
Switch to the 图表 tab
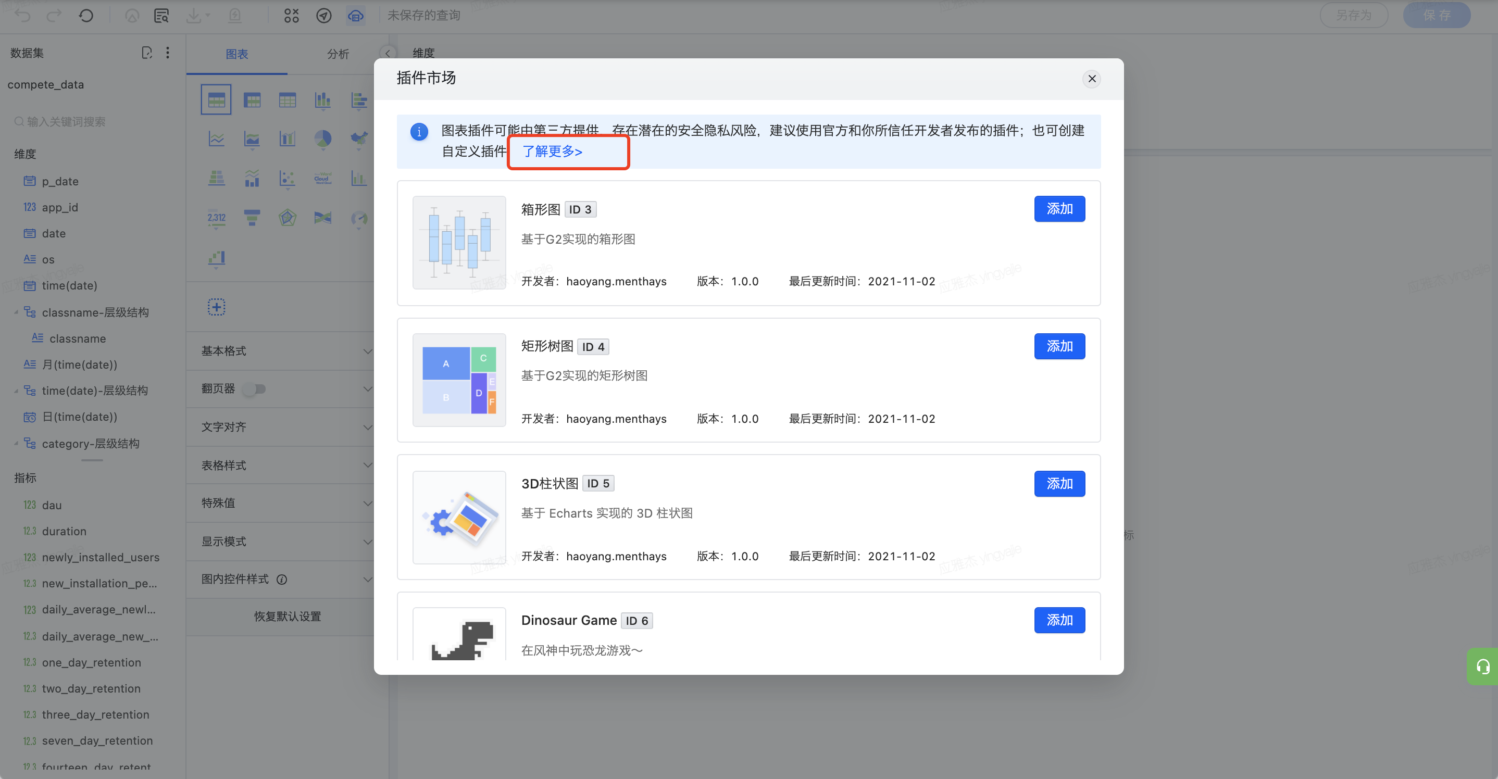click(236, 54)
